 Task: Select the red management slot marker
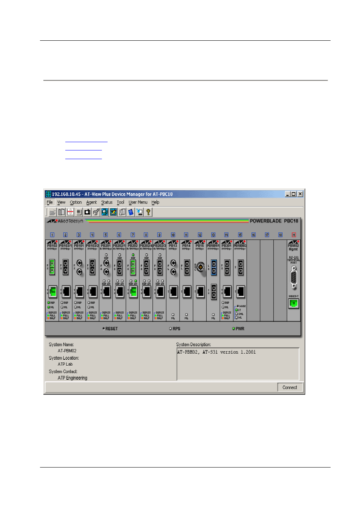tap(294, 235)
